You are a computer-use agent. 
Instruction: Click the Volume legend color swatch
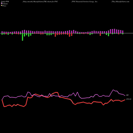2,3
